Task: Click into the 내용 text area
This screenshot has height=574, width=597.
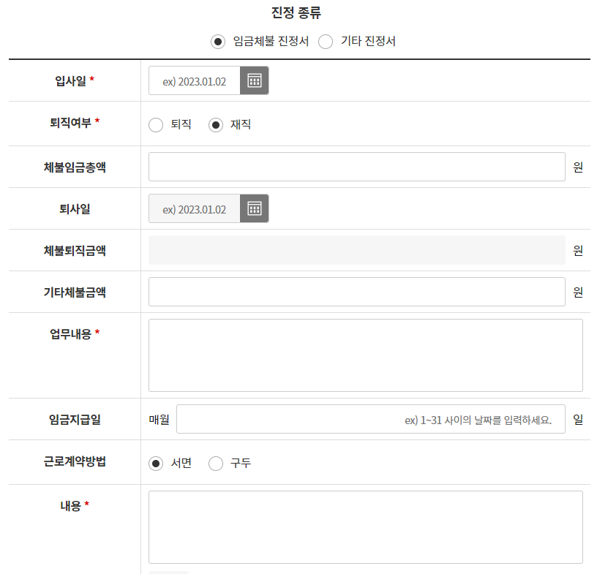Action: (362, 526)
